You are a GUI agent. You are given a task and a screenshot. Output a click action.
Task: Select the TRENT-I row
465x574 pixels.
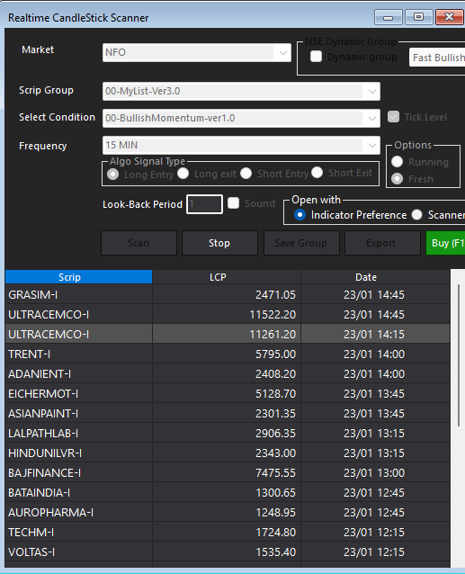tap(228, 354)
